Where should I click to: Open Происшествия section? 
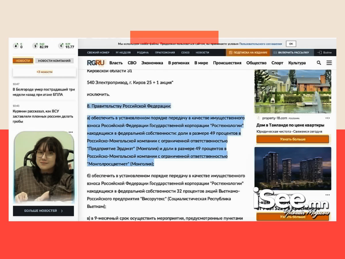pyautogui.click(x=227, y=63)
